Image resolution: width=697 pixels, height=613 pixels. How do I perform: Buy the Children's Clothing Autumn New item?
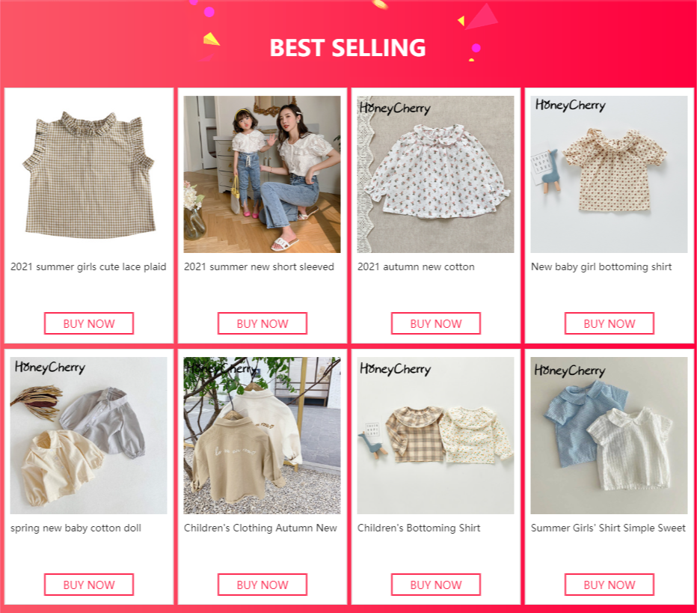tap(262, 585)
